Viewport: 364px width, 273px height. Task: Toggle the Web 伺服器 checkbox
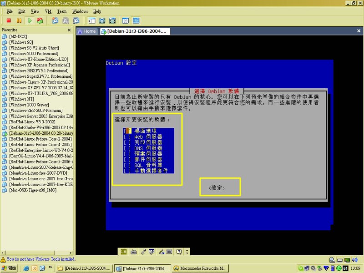coord(127,137)
